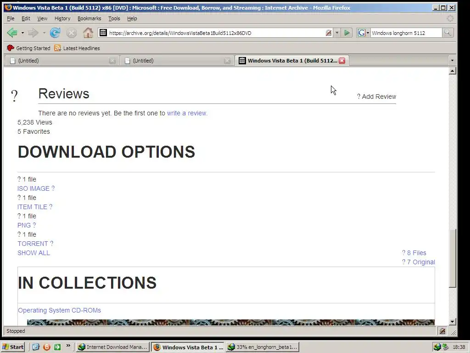Open the ITEM TILE download link
The image size is (470, 353).
(x=35, y=207)
